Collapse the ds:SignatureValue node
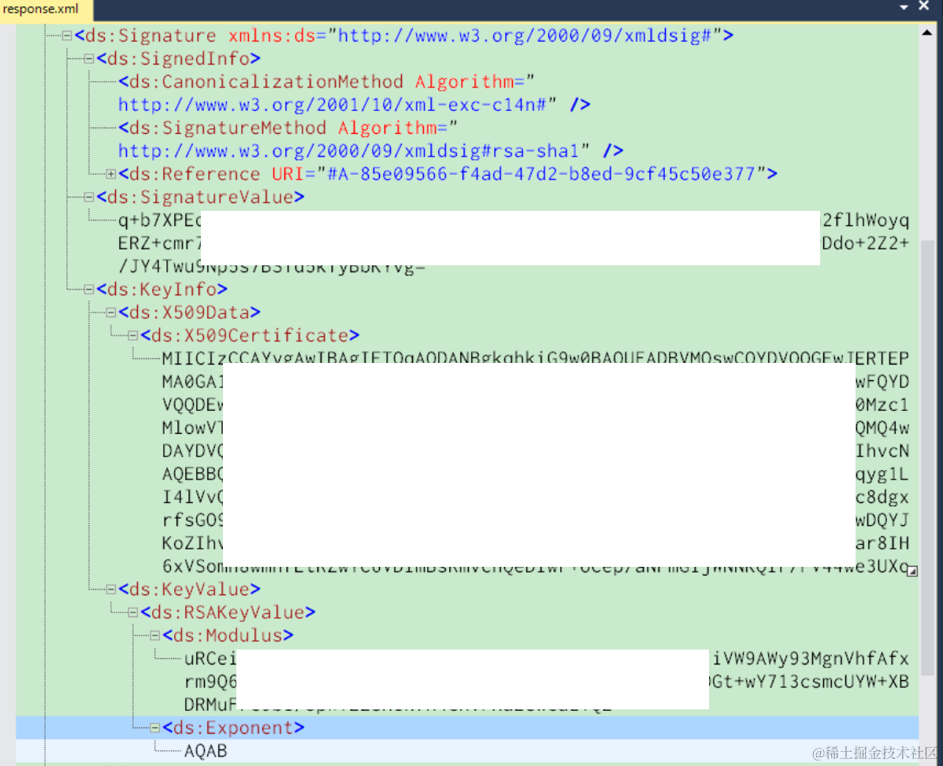This screenshot has width=943, height=766. tap(89, 197)
